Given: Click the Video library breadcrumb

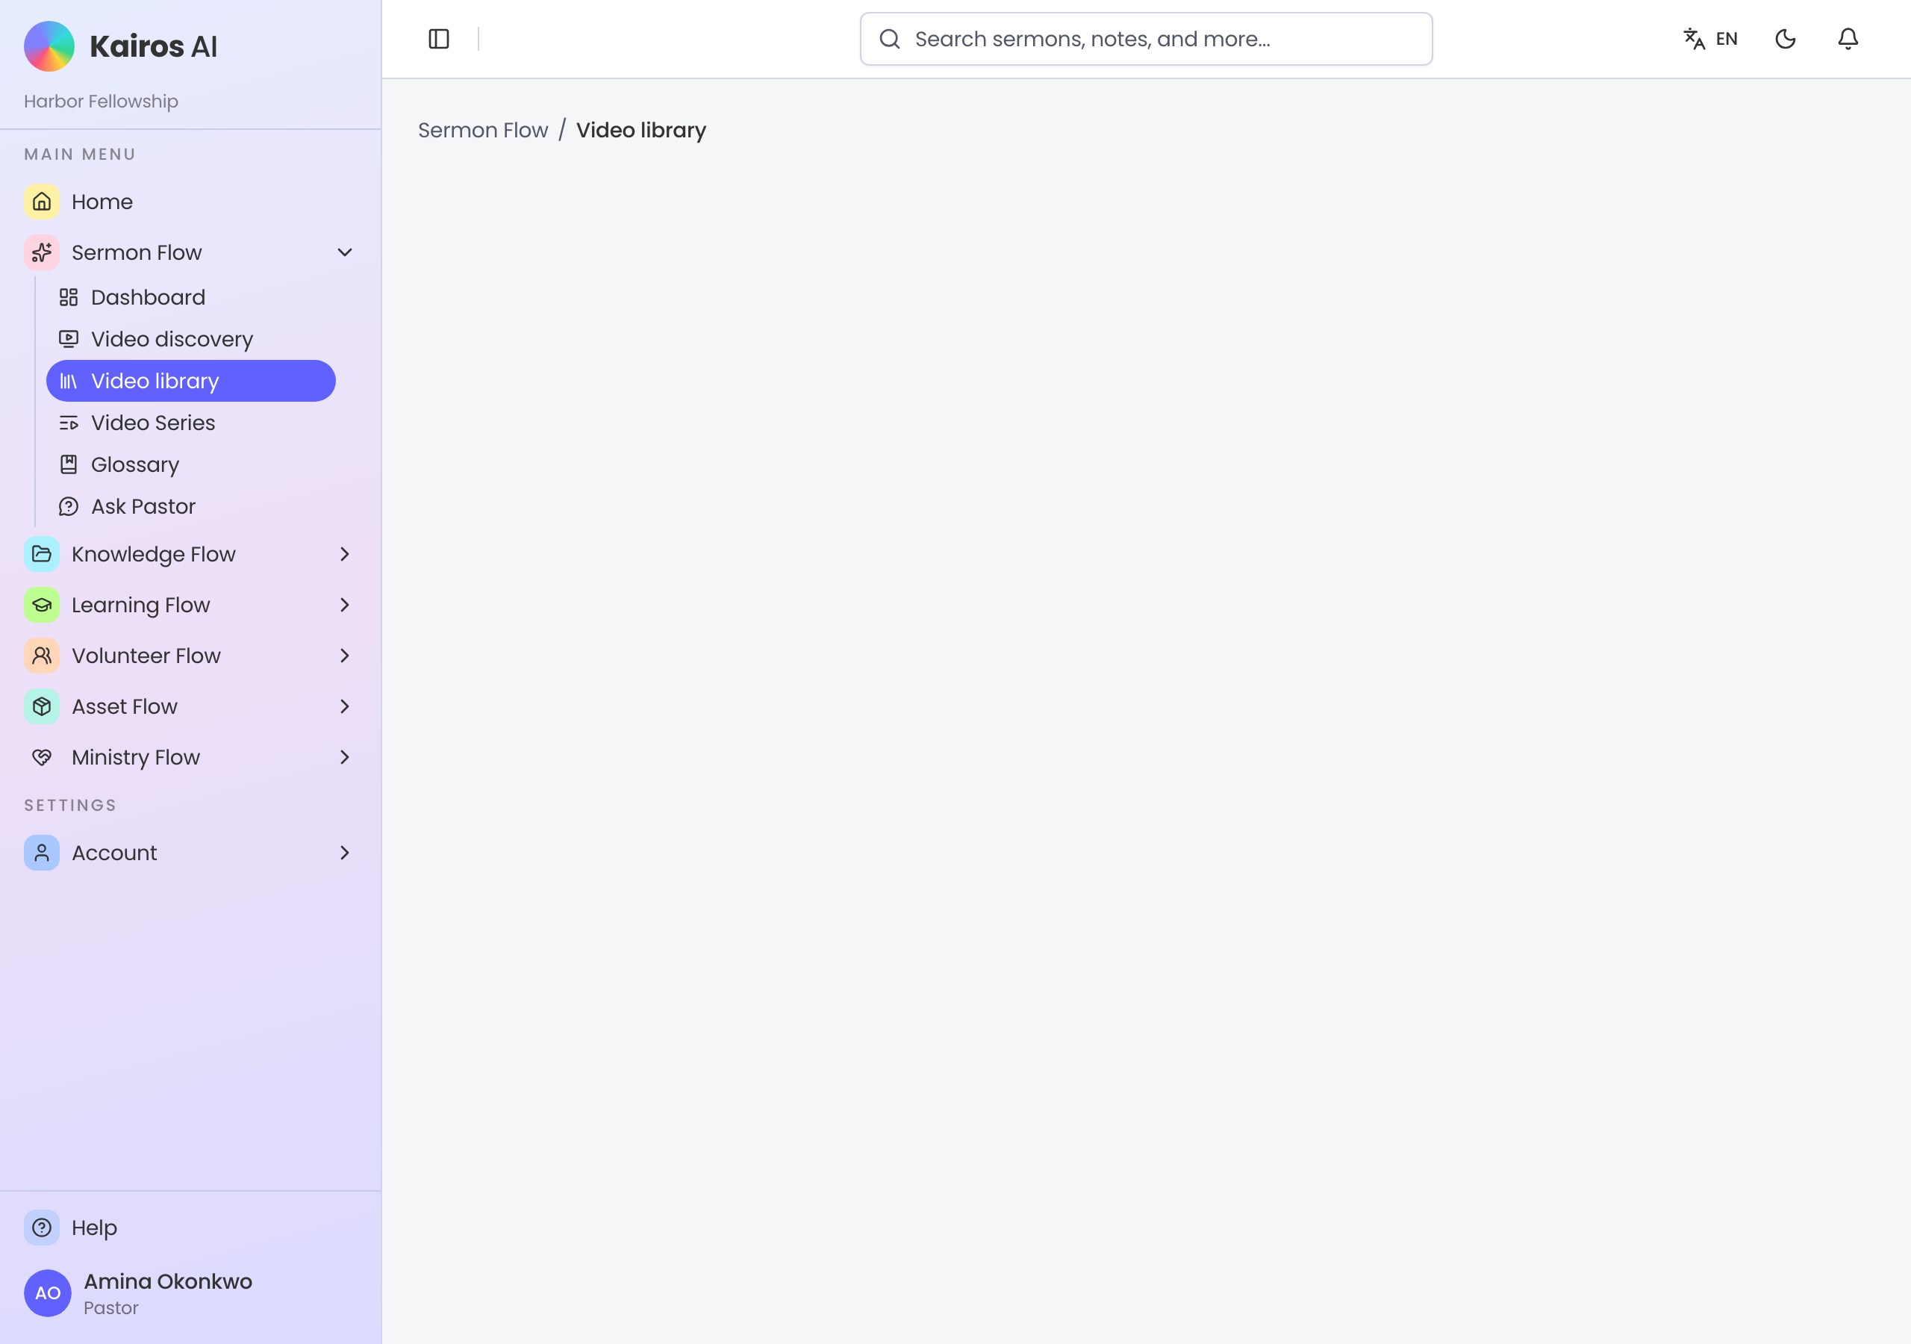Looking at the screenshot, I should click(641, 131).
